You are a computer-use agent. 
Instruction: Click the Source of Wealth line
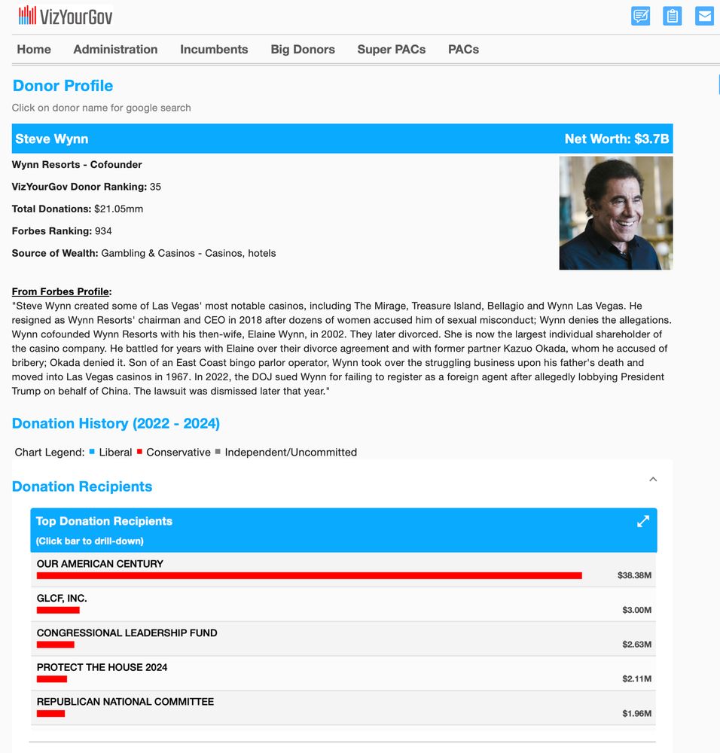144,253
